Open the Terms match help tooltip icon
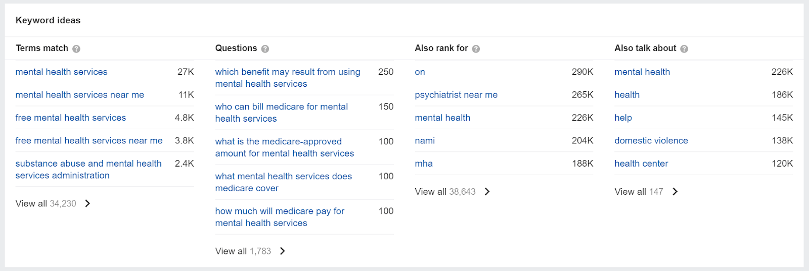The image size is (809, 271). pyautogui.click(x=76, y=49)
